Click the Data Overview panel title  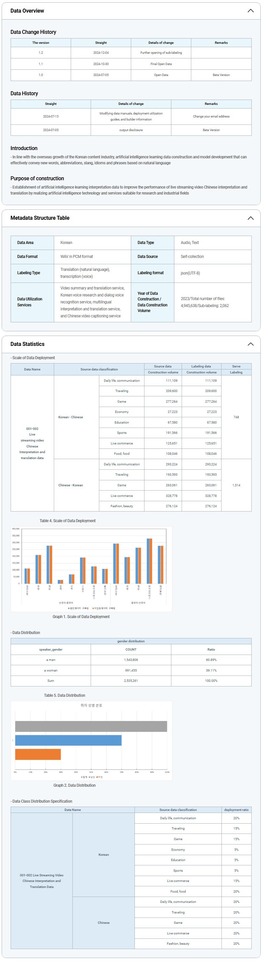[x=27, y=11]
